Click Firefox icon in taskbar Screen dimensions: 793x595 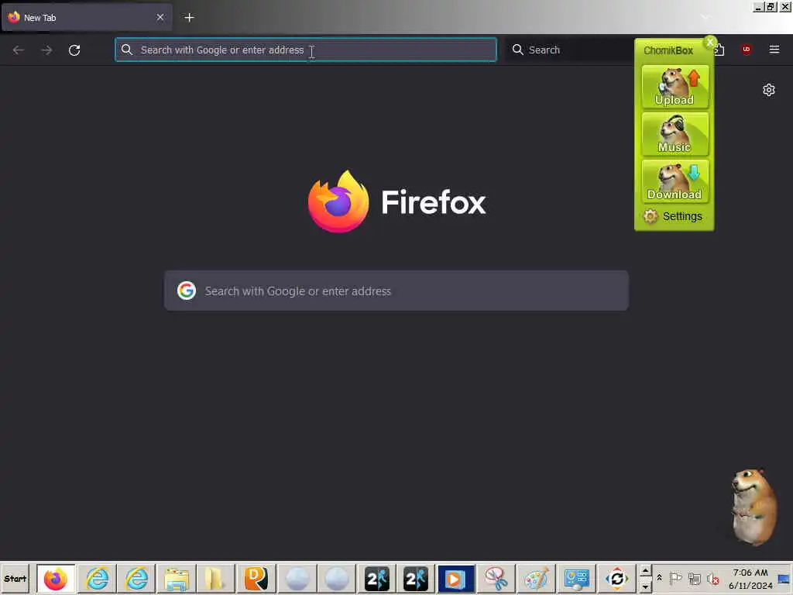point(56,579)
